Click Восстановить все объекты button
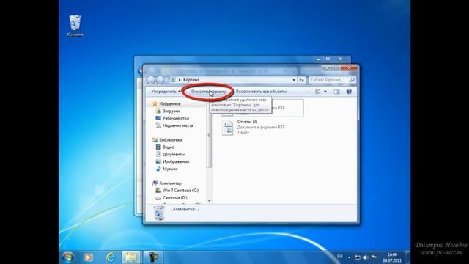 [261, 91]
